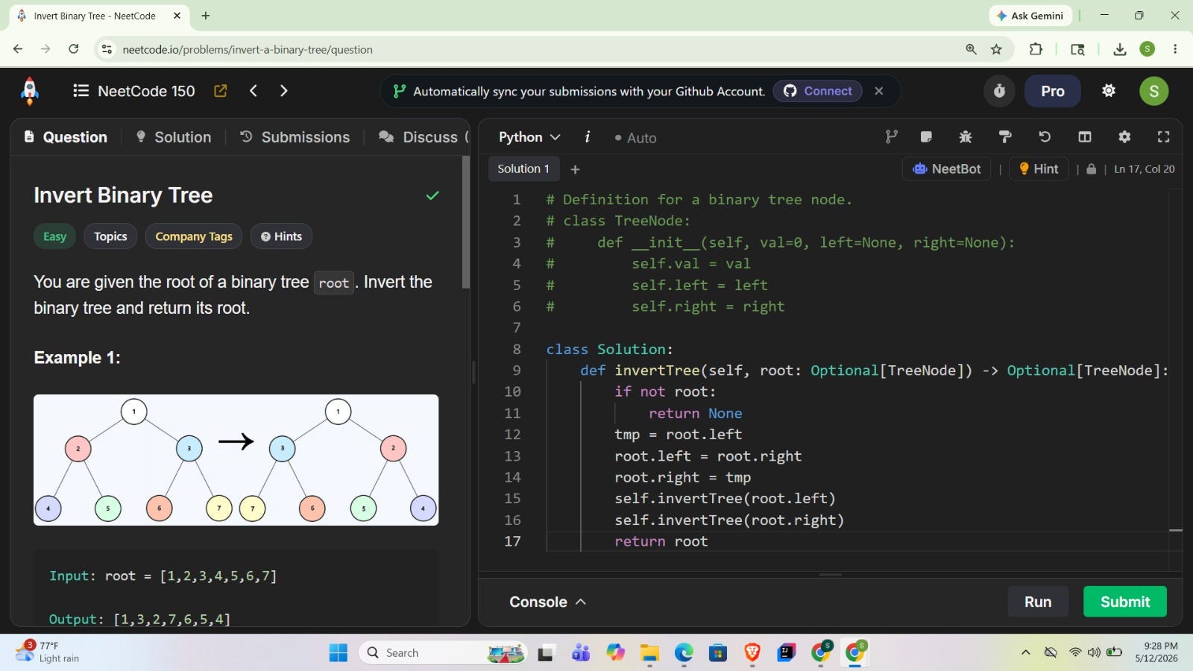Screen dimensions: 1193x671
Task: Open Microsoft Edge from taskbar
Action: point(684,653)
